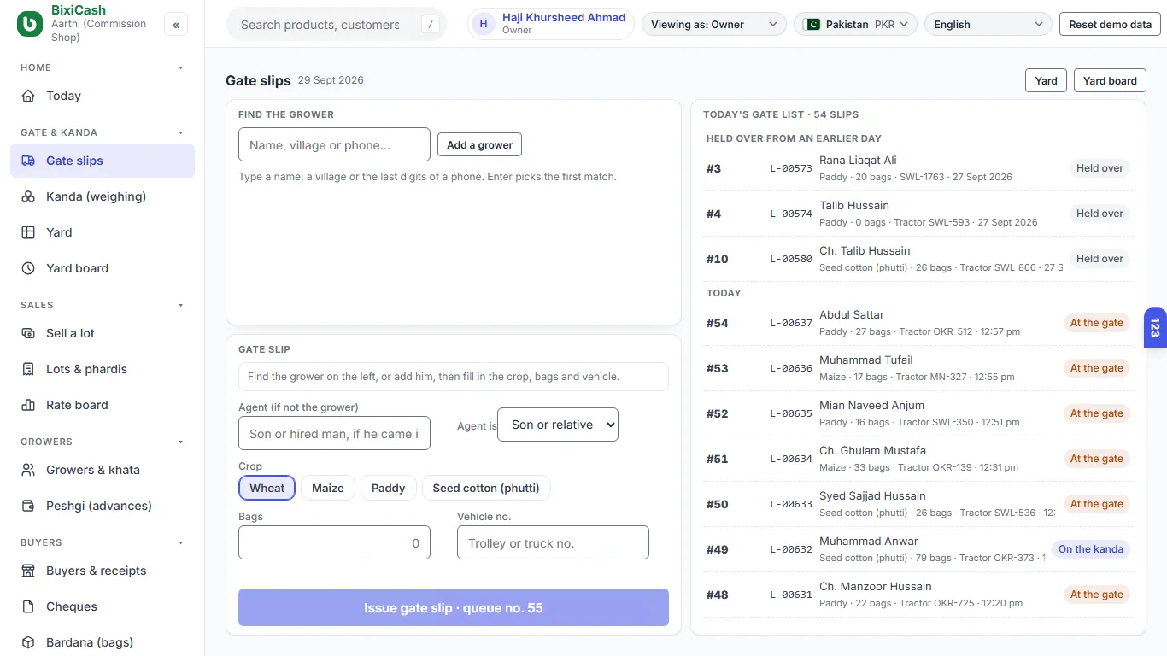Open the Peshgi (advances) menu item
1167x656 pixels.
point(103,506)
